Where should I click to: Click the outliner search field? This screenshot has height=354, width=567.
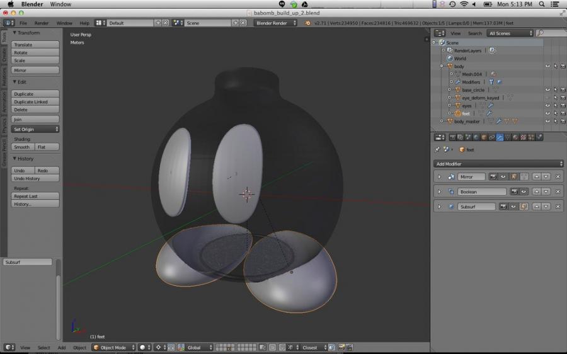click(551, 33)
